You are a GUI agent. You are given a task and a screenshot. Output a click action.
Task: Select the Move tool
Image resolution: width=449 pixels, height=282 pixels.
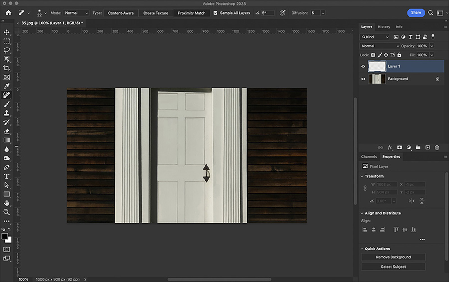7,32
